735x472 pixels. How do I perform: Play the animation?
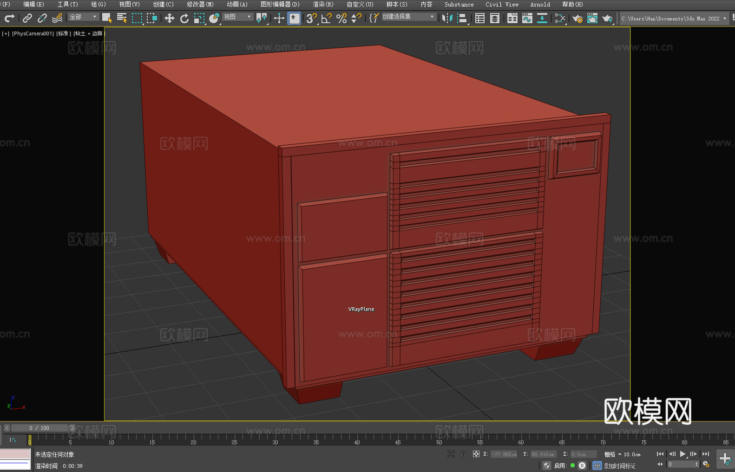click(683, 454)
